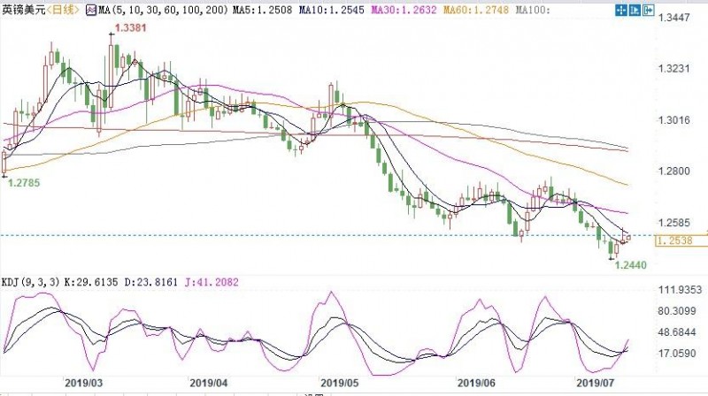The width and height of the screenshot is (708, 396).
Task: Click the 2019/04 date label
Action: (x=209, y=383)
